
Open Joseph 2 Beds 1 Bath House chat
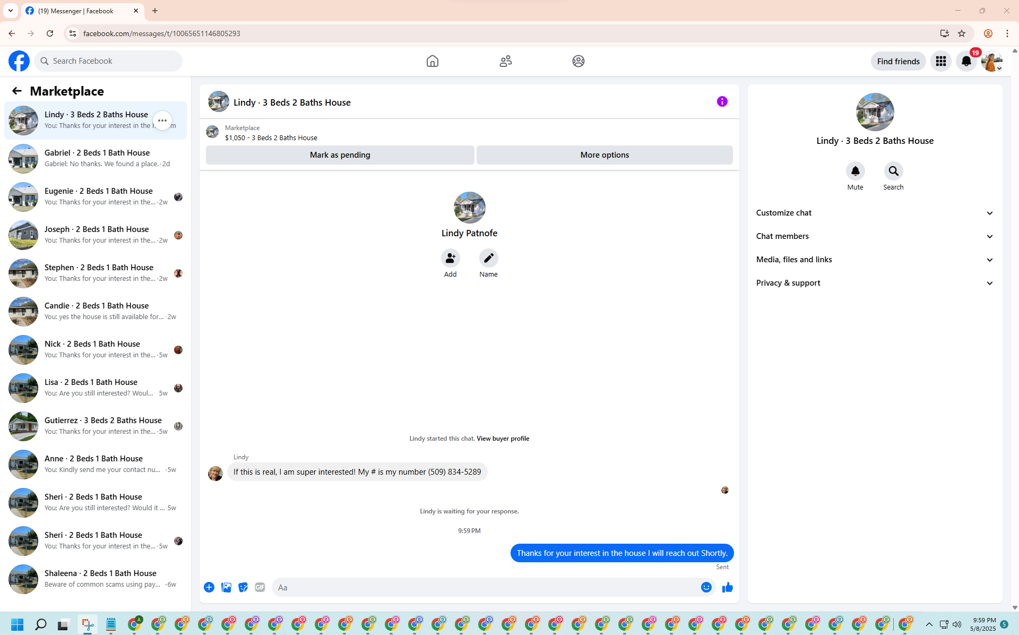[x=96, y=235]
